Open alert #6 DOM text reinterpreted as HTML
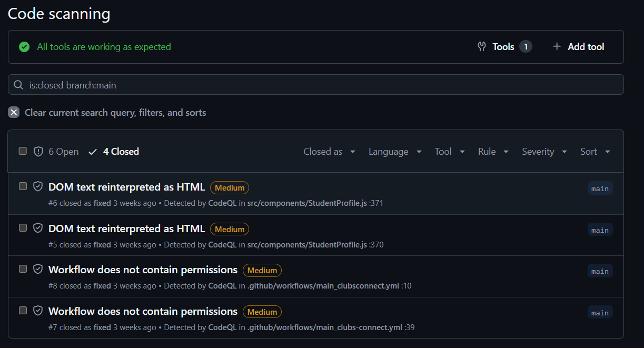Image resolution: width=644 pixels, height=348 pixels. [126, 187]
